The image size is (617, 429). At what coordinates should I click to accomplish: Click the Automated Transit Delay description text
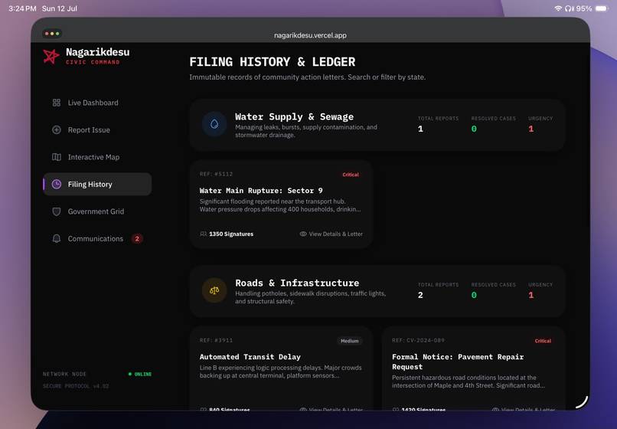coord(280,372)
